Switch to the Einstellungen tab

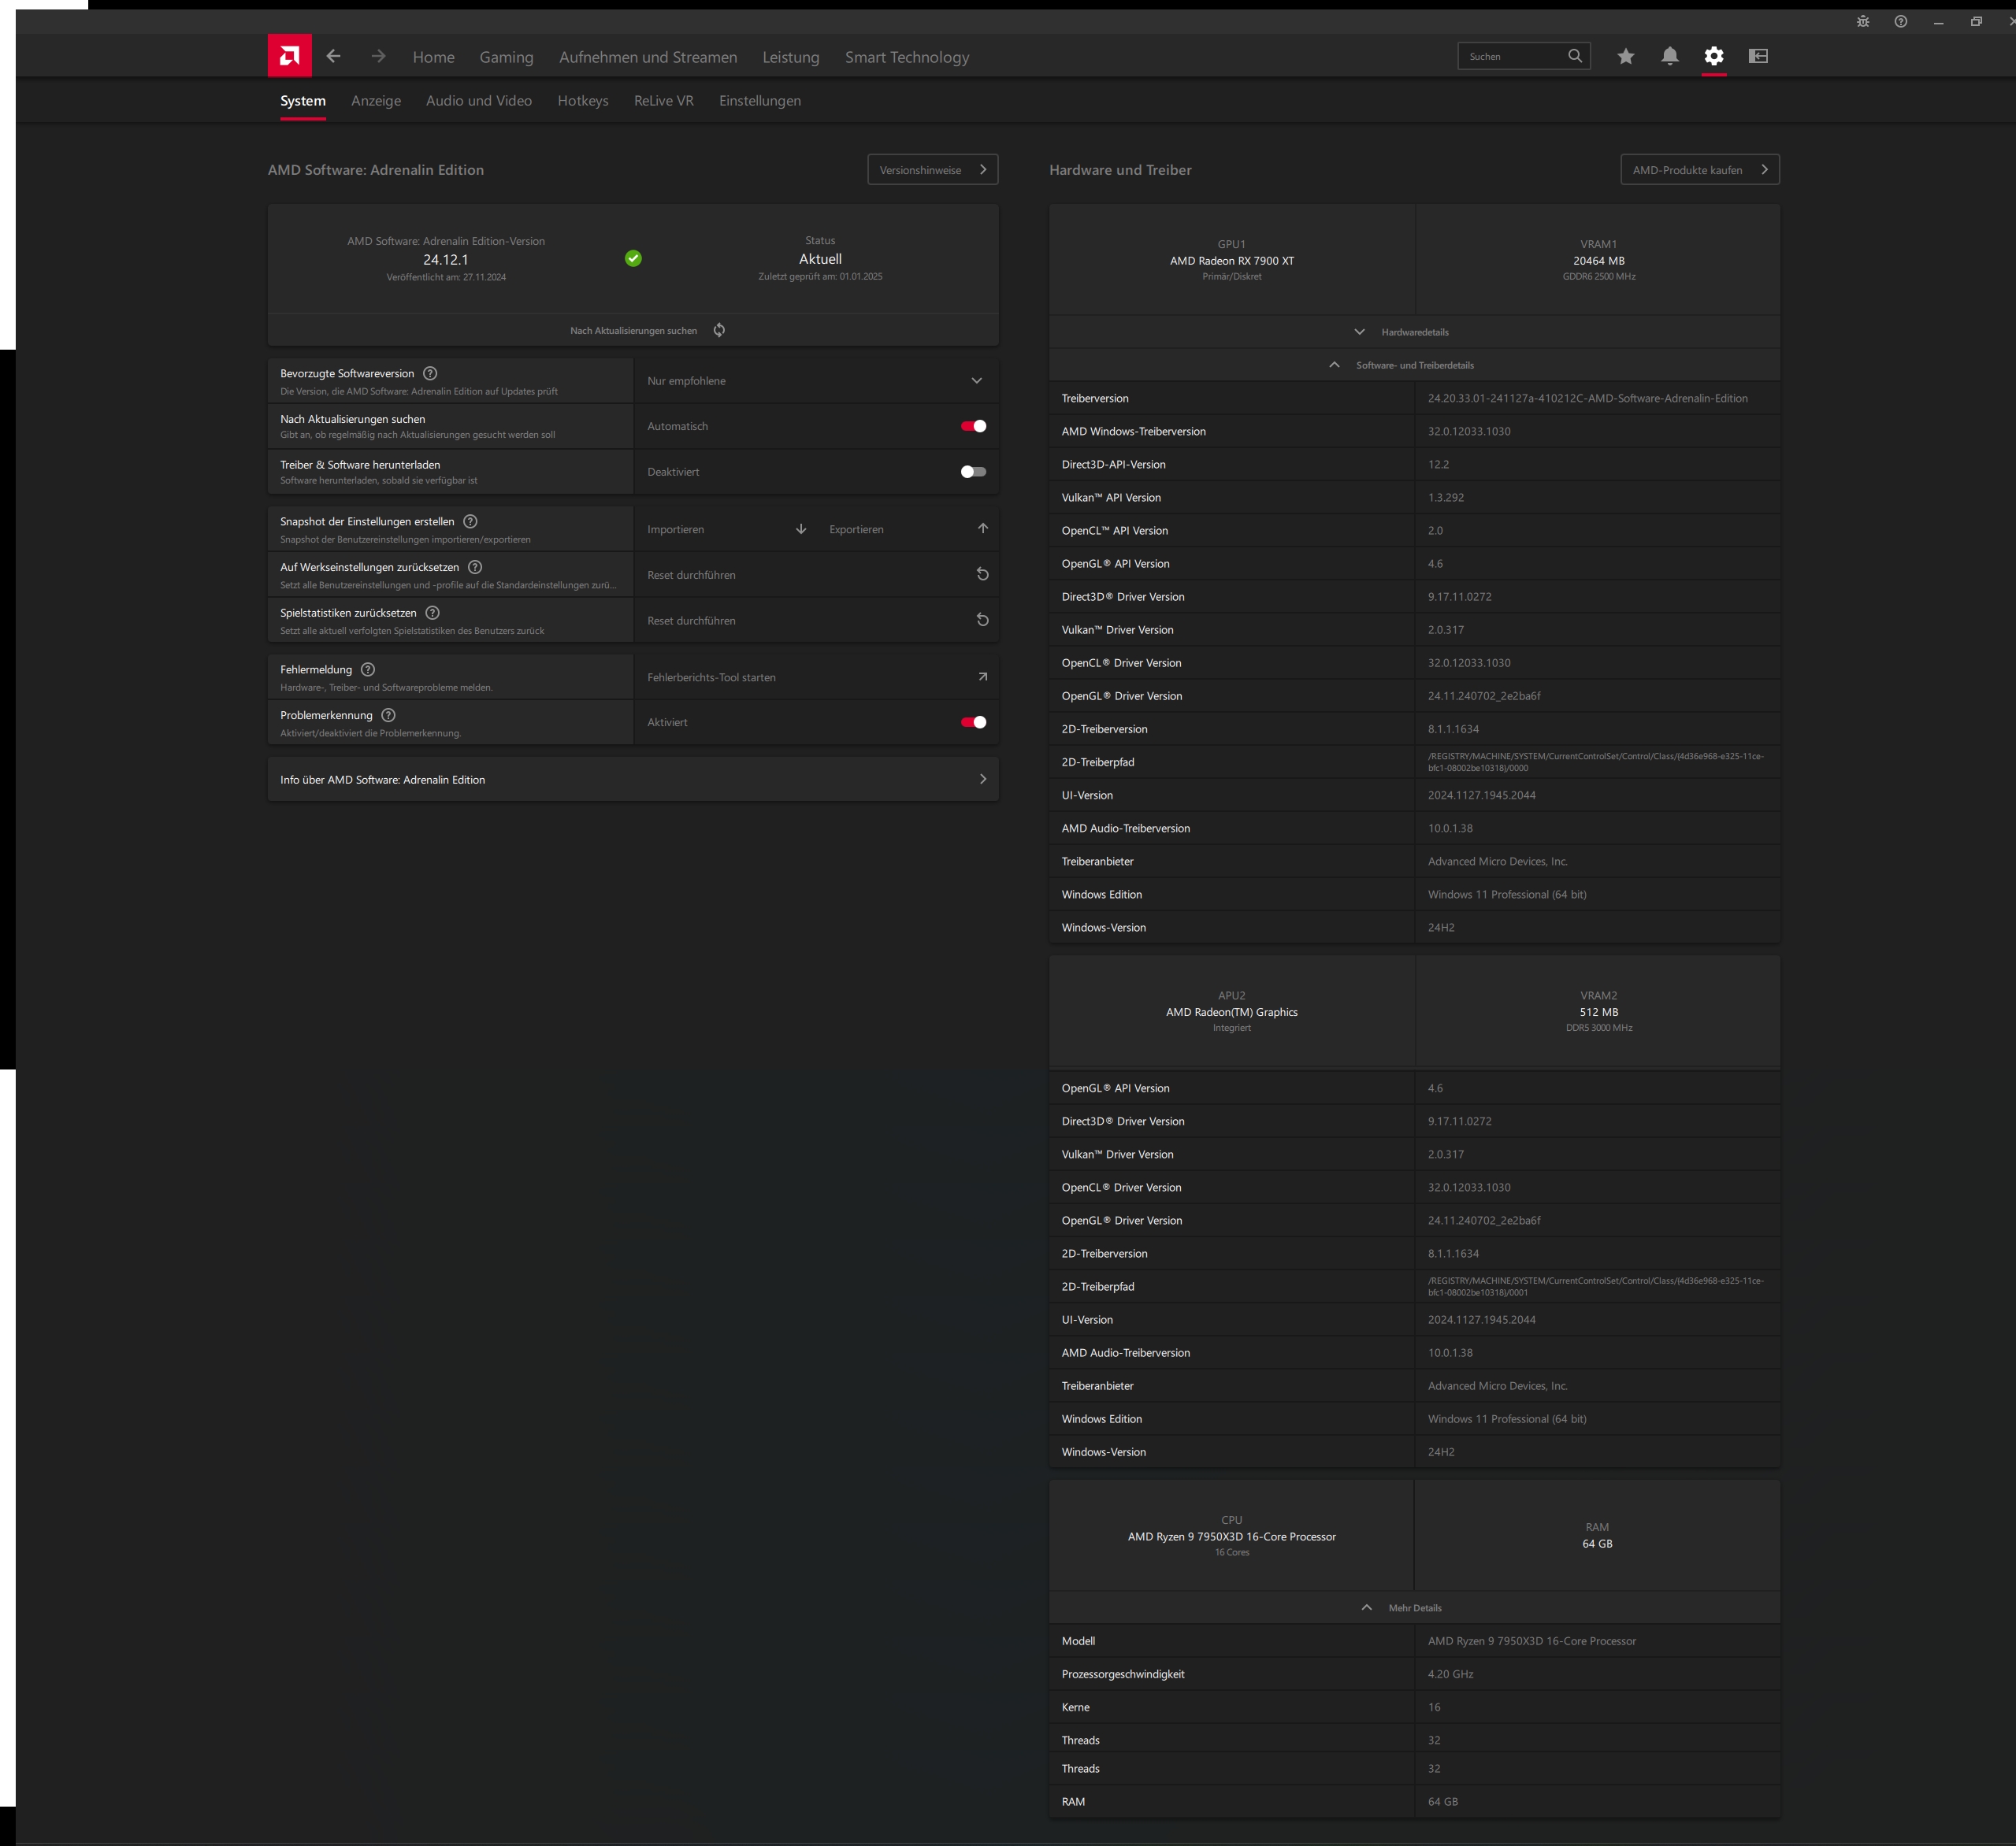coord(760,100)
